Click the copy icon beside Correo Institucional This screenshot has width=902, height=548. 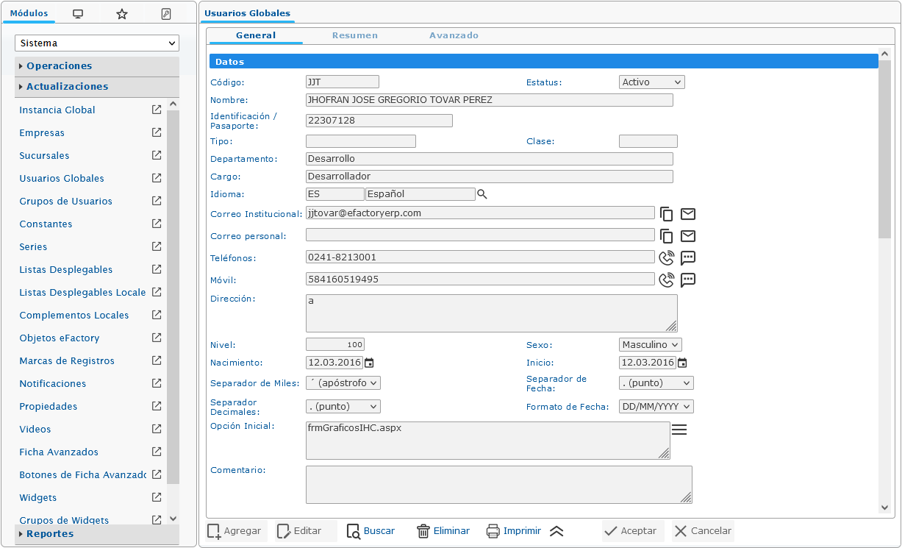tap(666, 214)
